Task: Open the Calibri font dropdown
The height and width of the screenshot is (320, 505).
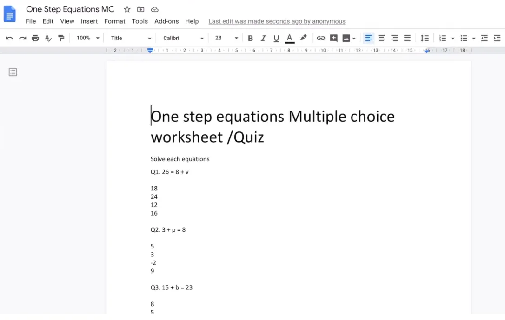Action: pyautogui.click(x=183, y=38)
